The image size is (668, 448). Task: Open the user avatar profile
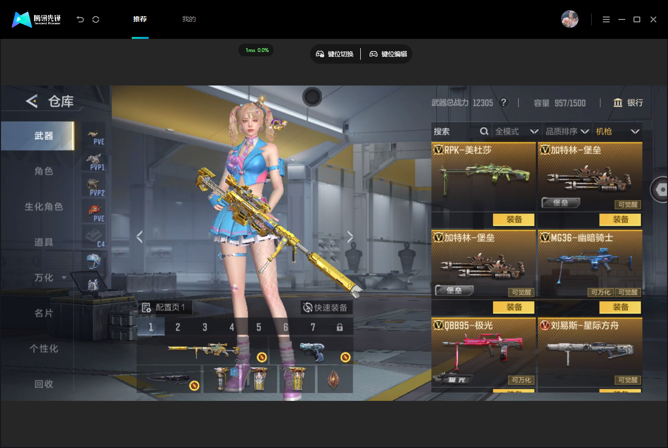tap(570, 19)
